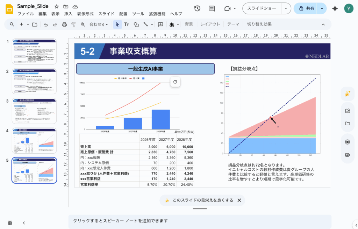Open the zoom level dropdown 合わせる
The height and width of the screenshot is (229, 358).
[99, 24]
